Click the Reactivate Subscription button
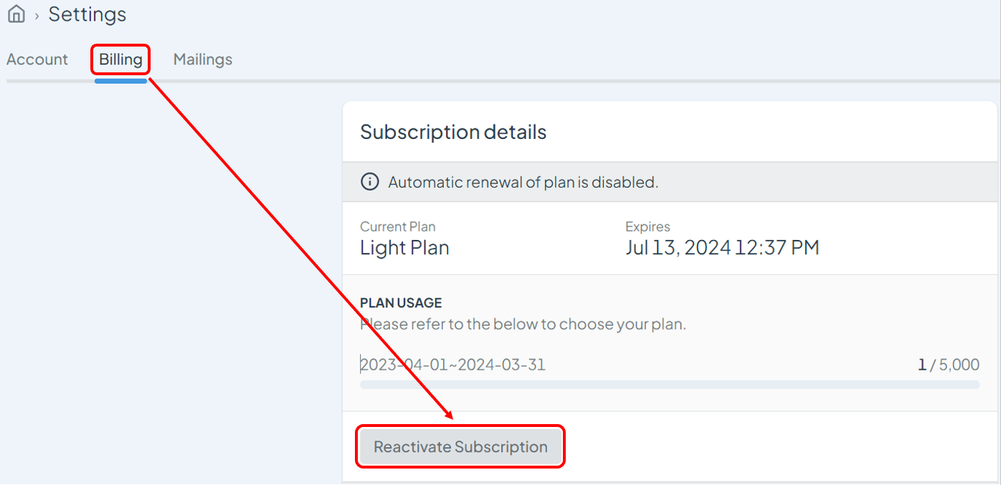1001x485 pixels. point(460,447)
